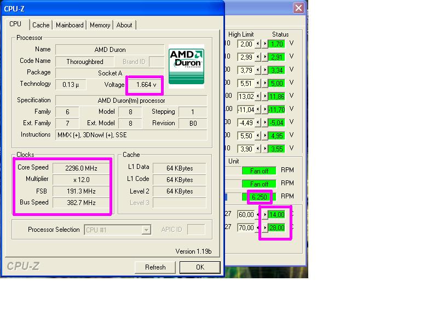Increase the 60,00 temperature limit with arrow

265,214
